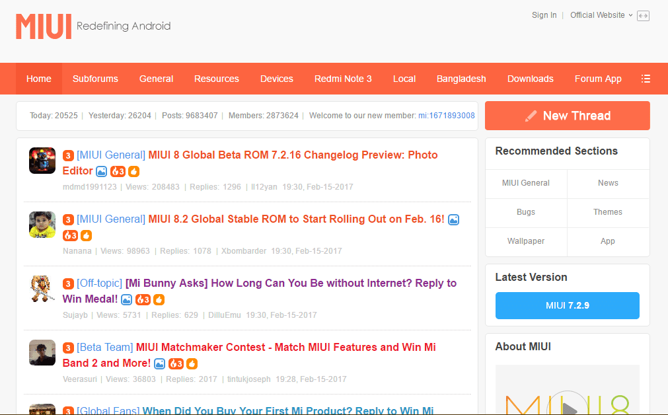Viewport: 668px width, 415px height.
Task: Click the Sign In link
Action: 544,15
